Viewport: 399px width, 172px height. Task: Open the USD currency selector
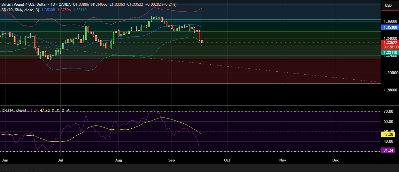pyautogui.click(x=388, y=5)
